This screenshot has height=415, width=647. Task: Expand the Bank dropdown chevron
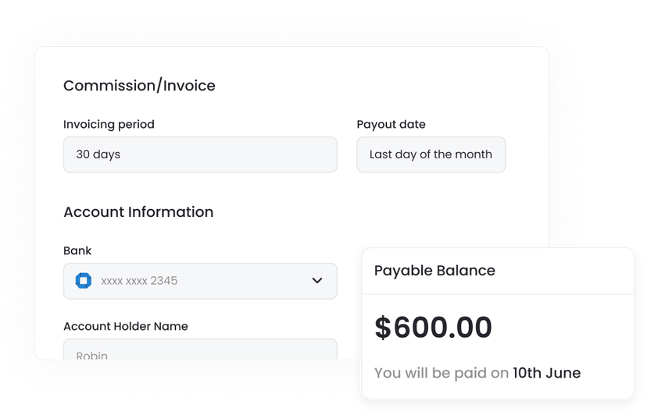coord(317,281)
